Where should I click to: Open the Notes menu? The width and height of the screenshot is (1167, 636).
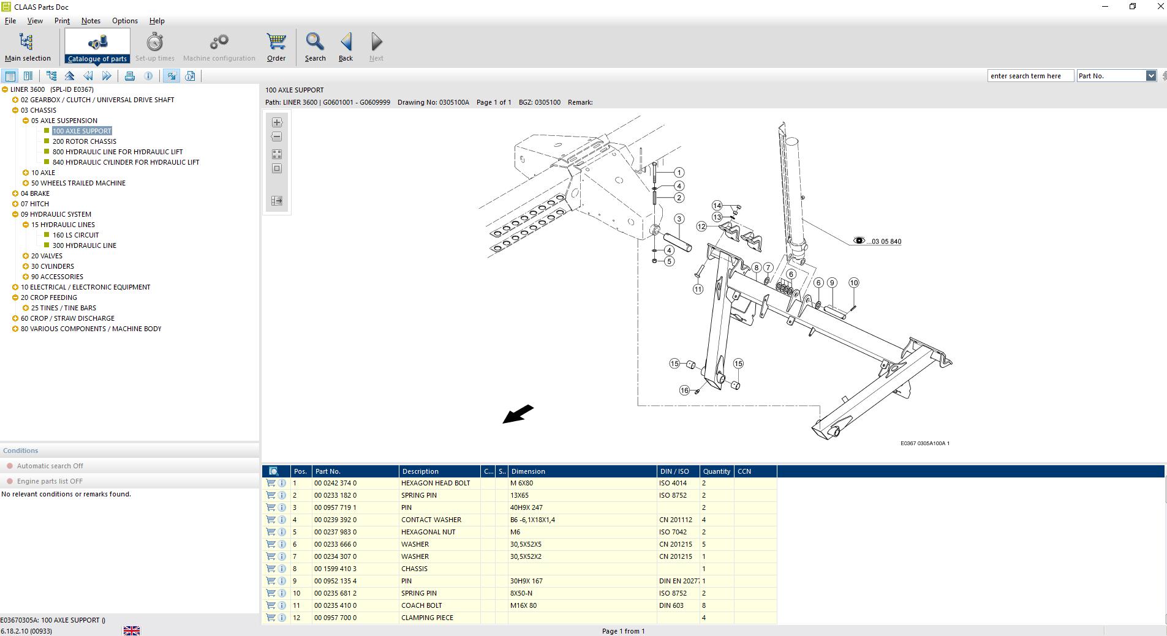[91, 21]
